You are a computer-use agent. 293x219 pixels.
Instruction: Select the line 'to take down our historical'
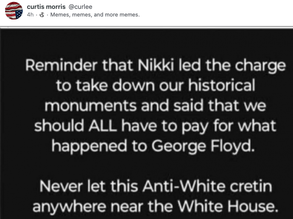156,85
